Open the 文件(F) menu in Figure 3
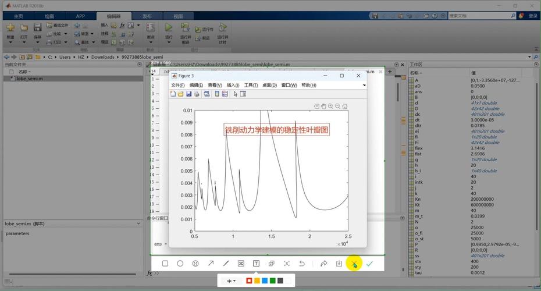This screenshot has width=541, height=291. 177,86
